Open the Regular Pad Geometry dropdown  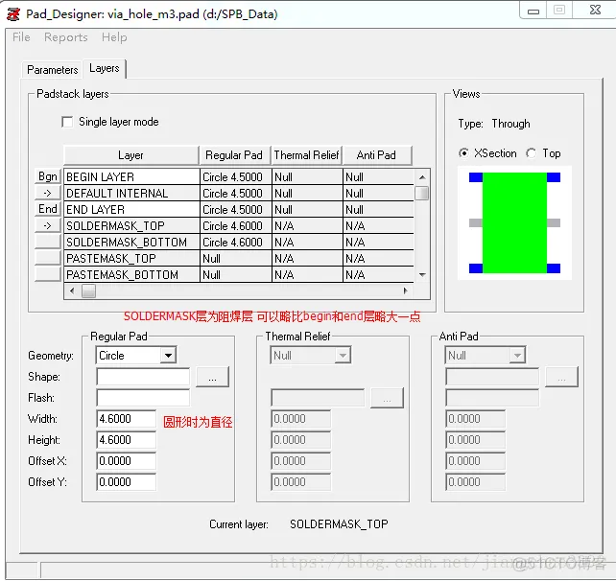(x=168, y=356)
